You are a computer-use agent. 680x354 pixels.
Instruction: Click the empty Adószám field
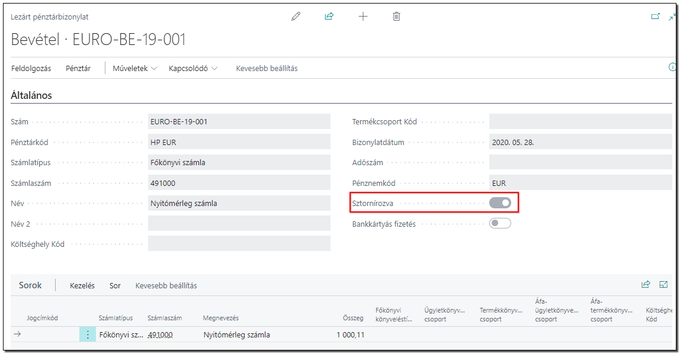[x=580, y=162]
